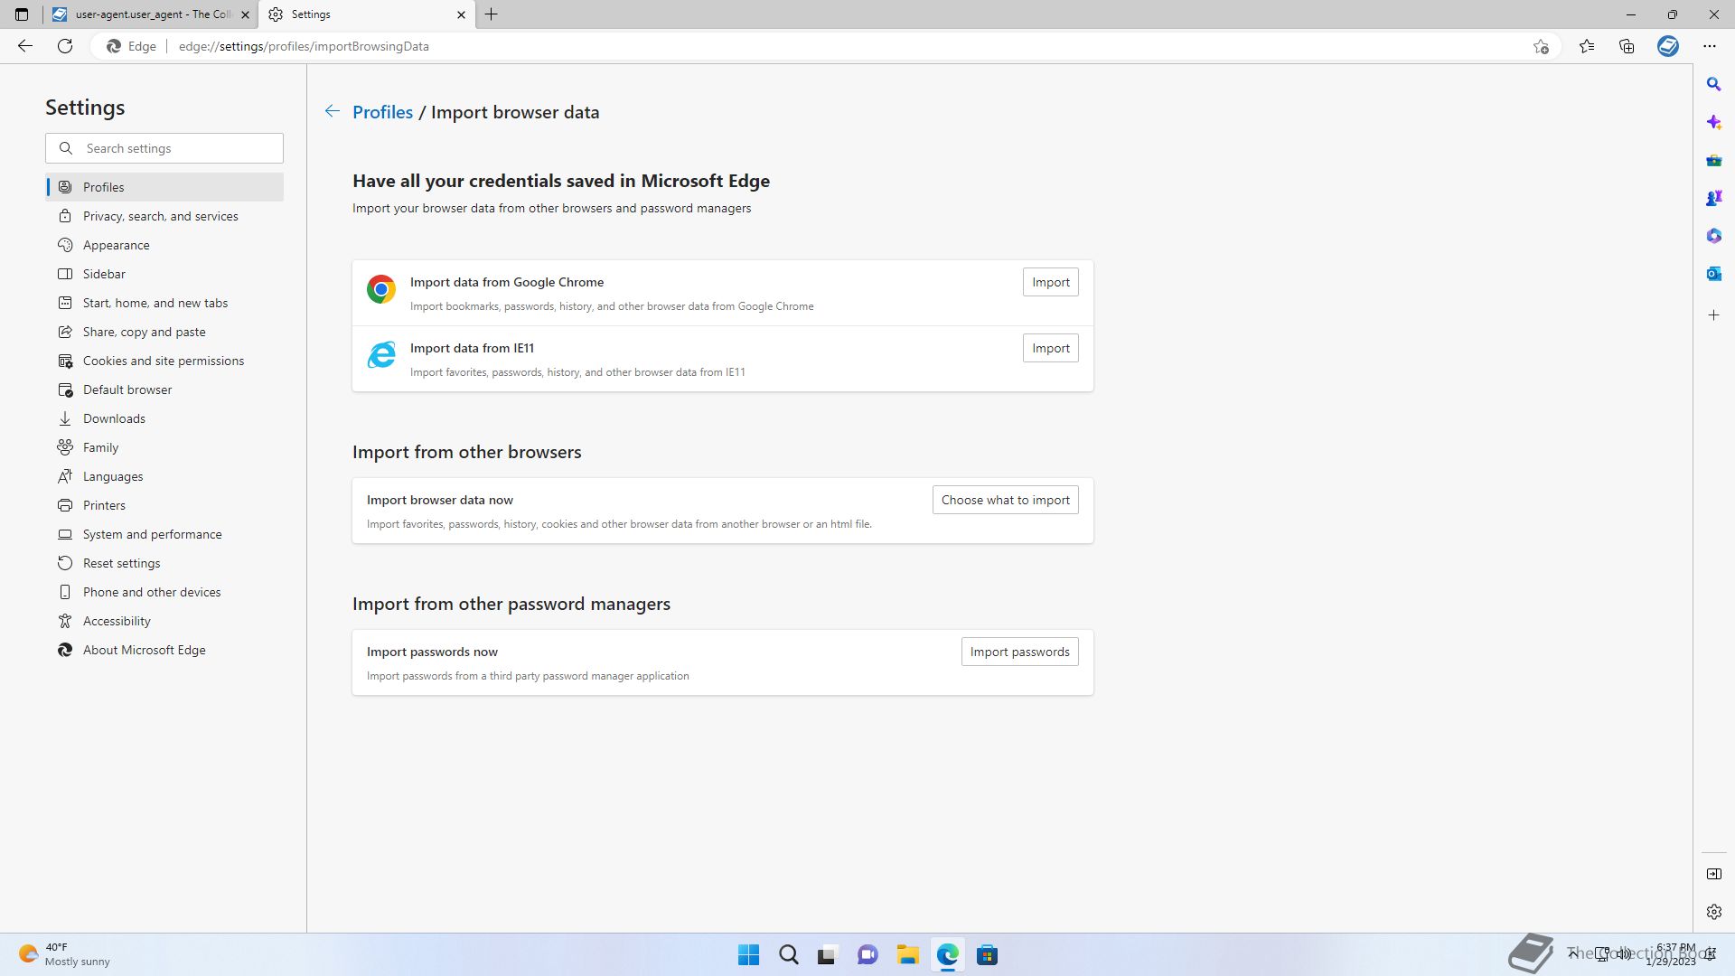This screenshot has width=1735, height=976.
Task: Open Languages settings
Action: click(x=164, y=476)
